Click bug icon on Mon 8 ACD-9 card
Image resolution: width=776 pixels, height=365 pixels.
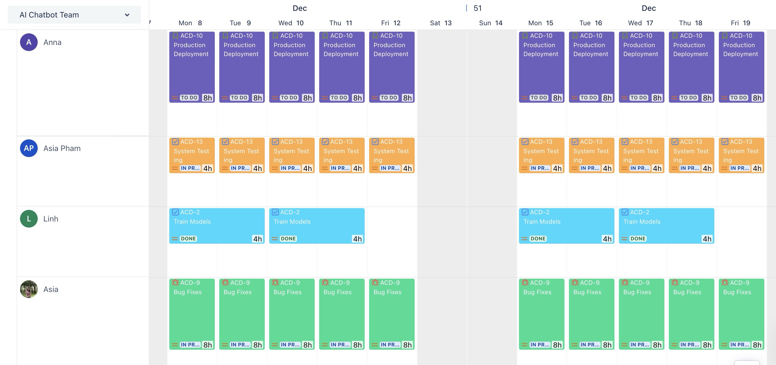[x=175, y=283]
